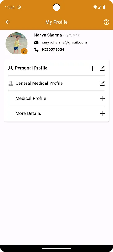Tap the pencil badge on profile photo
Image resolution: width=113 pixels, height=252 pixels.
tap(24, 51)
